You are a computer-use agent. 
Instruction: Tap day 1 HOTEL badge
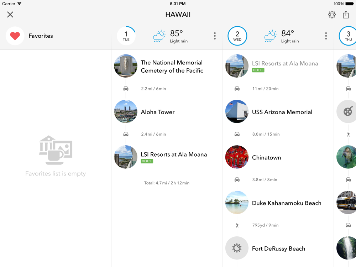point(147,161)
